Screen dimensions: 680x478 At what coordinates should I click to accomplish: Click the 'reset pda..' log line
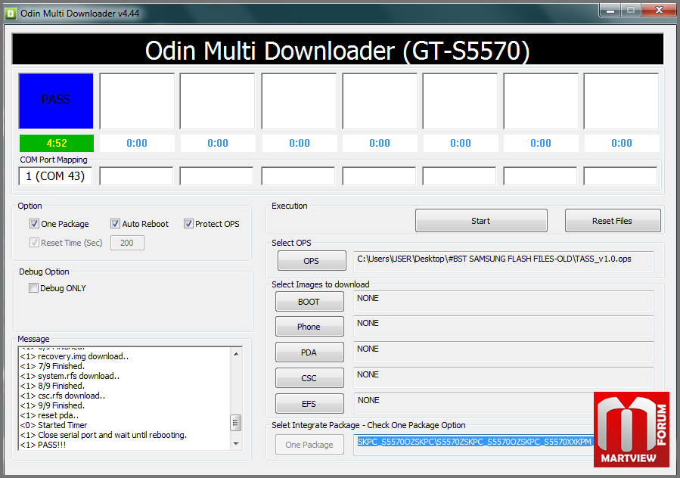(x=49, y=415)
